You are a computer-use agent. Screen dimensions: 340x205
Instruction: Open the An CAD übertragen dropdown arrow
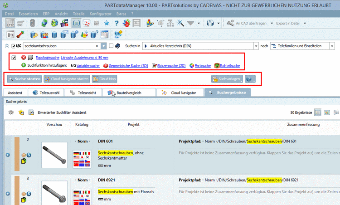(272, 23)
